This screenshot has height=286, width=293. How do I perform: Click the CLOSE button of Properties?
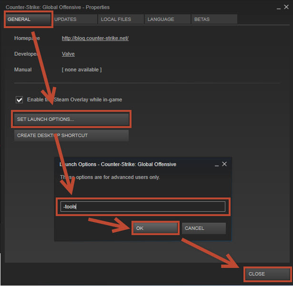[x=268, y=274]
